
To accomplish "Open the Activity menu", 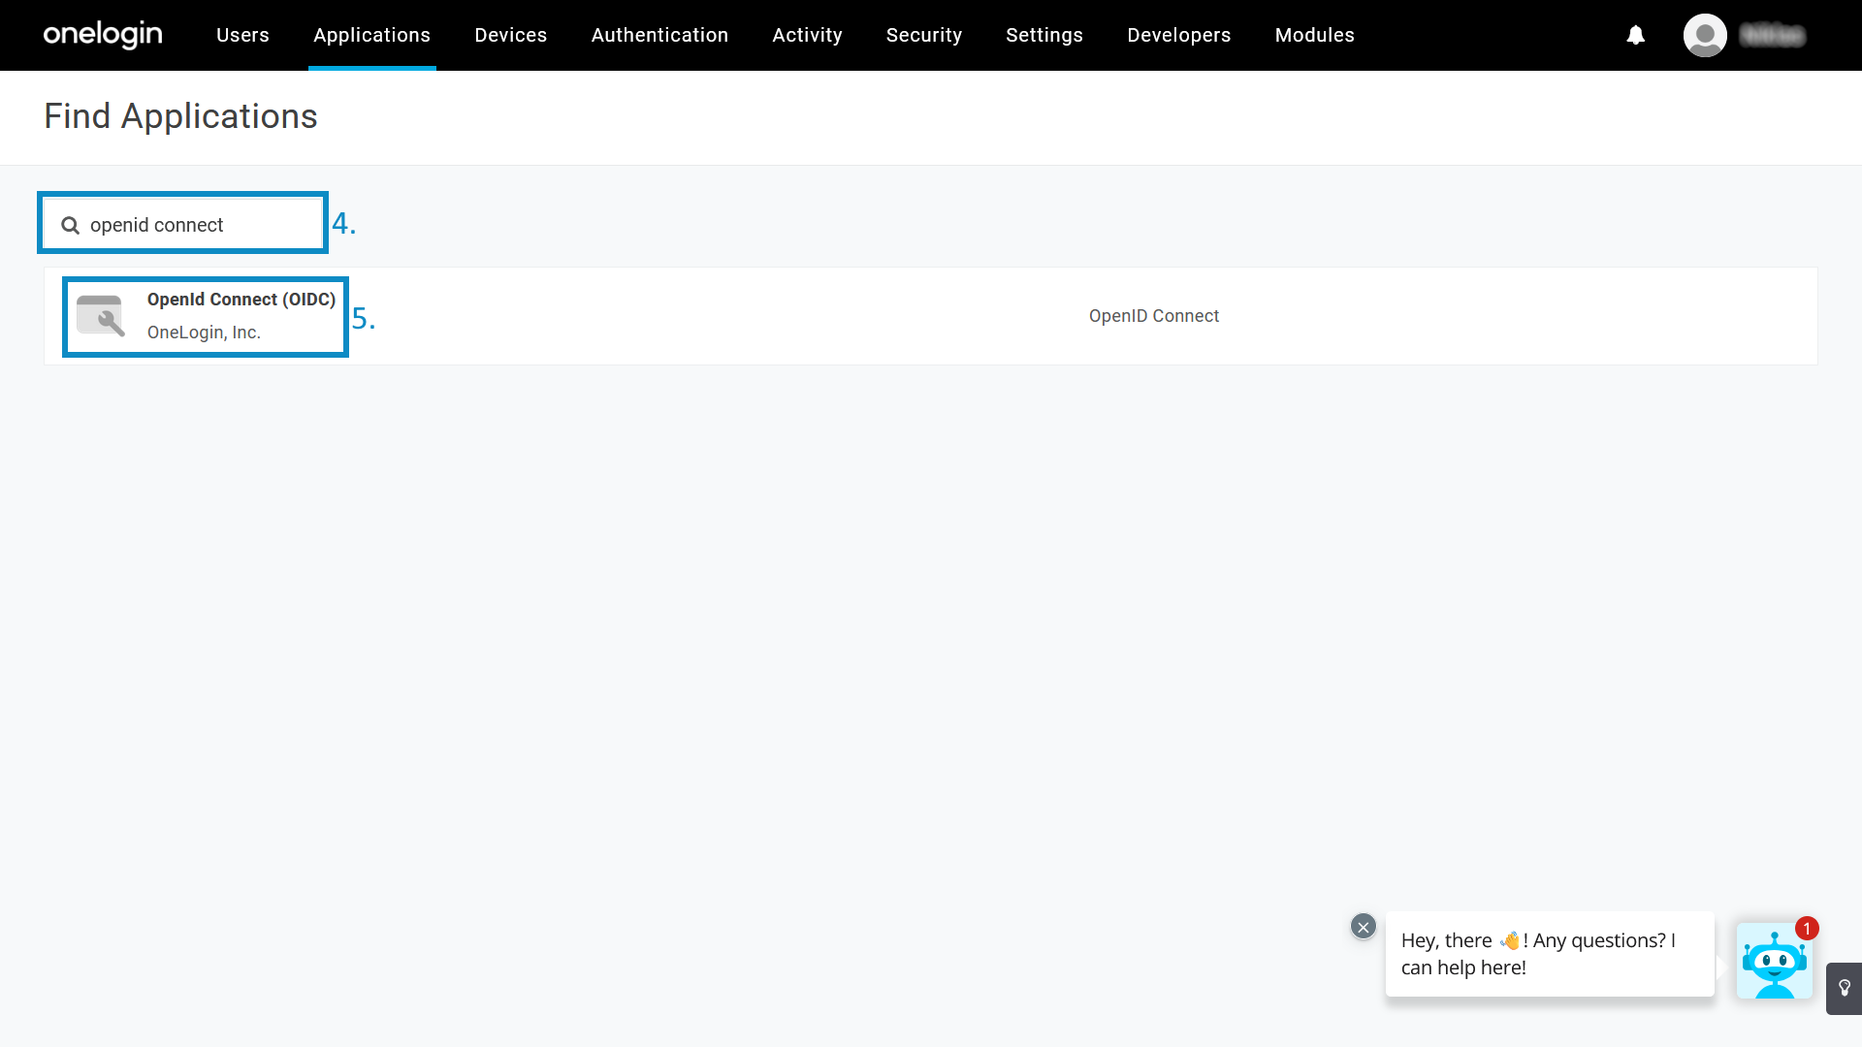I will pyautogui.click(x=807, y=35).
